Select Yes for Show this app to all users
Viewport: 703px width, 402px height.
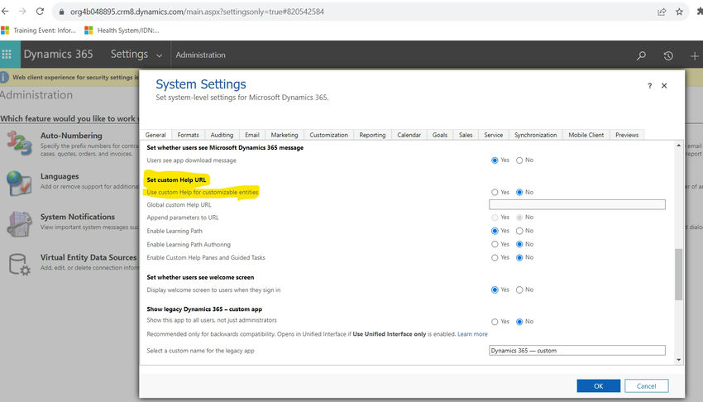click(x=495, y=322)
